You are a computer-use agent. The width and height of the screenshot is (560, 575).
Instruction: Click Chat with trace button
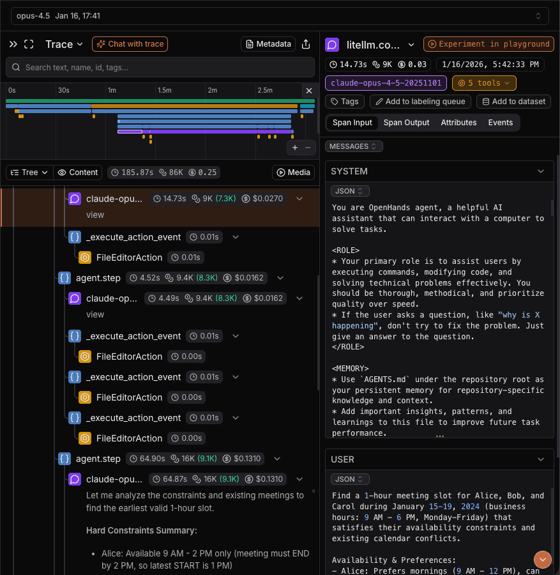click(x=130, y=44)
